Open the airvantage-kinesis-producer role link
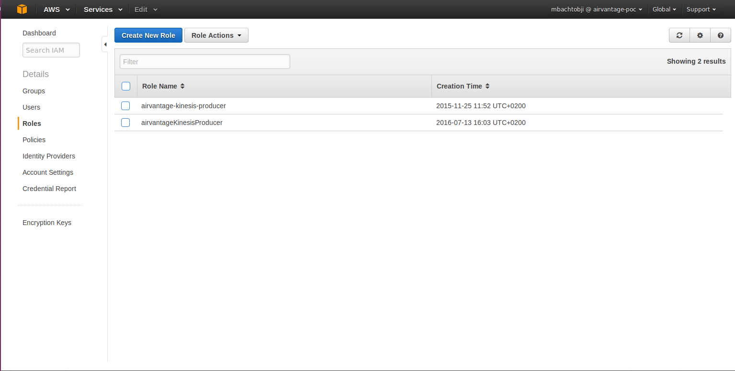This screenshot has width=735, height=371. pos(183,106)
